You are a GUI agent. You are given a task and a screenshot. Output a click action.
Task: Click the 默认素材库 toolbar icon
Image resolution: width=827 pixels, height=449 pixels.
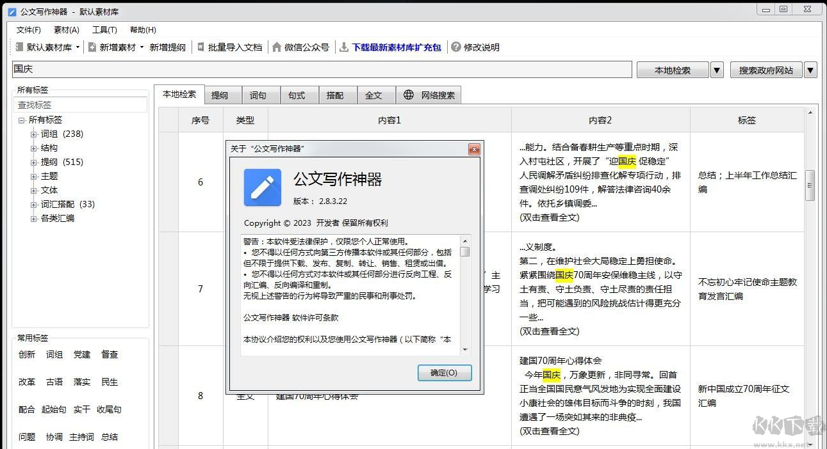[20, 47]
